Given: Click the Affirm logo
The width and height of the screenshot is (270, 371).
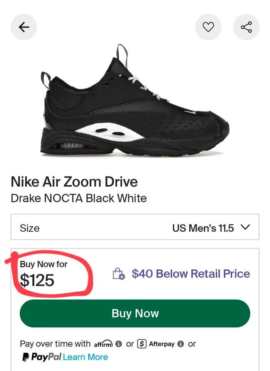Looking at the screenshot, I should click(x=103, y=344).
